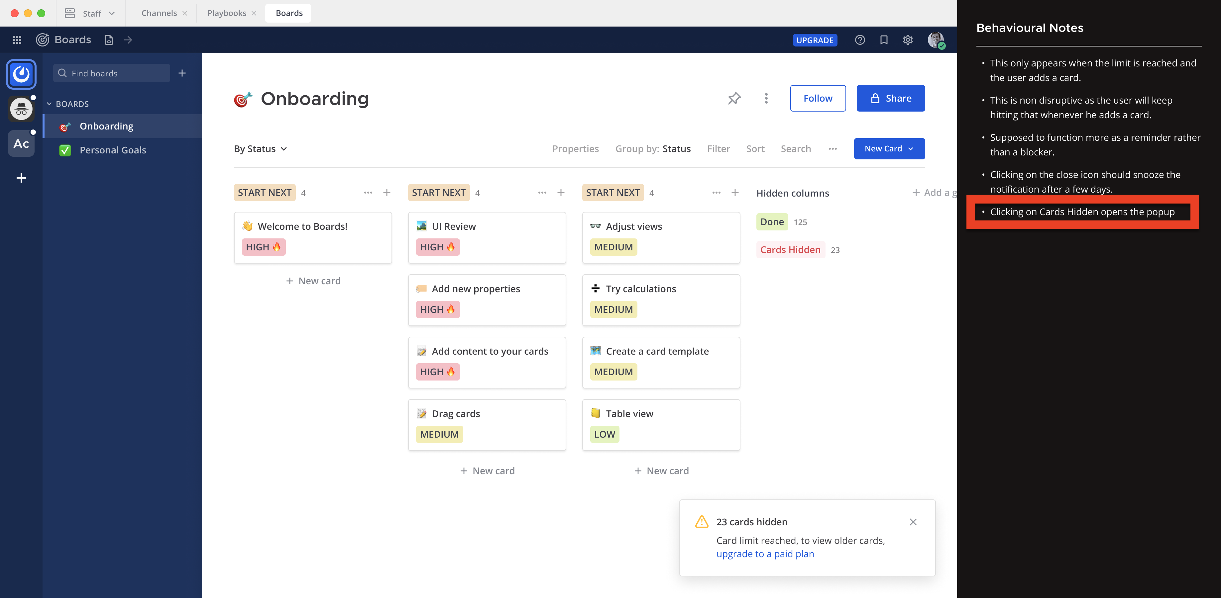Screen dimensions: 1221x598
Task: Expand the New Card dropdown arrow
Action: [x=911, y=149]
